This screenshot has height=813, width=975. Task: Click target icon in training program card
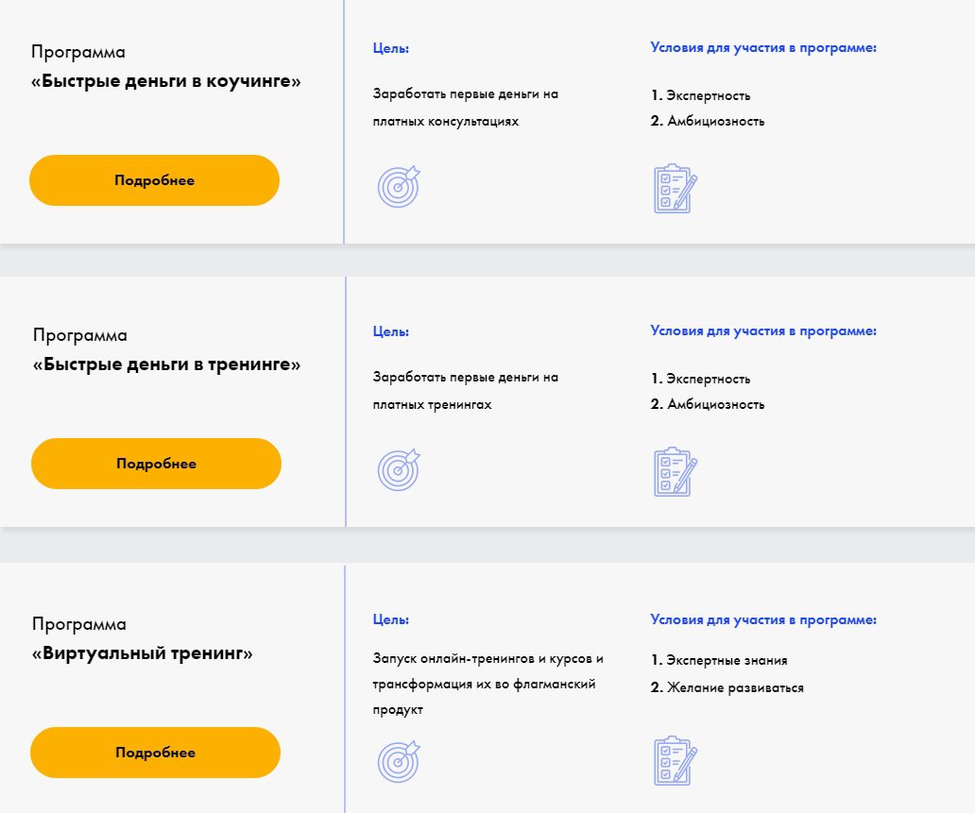pyautogui.click(x=399, y=469)
